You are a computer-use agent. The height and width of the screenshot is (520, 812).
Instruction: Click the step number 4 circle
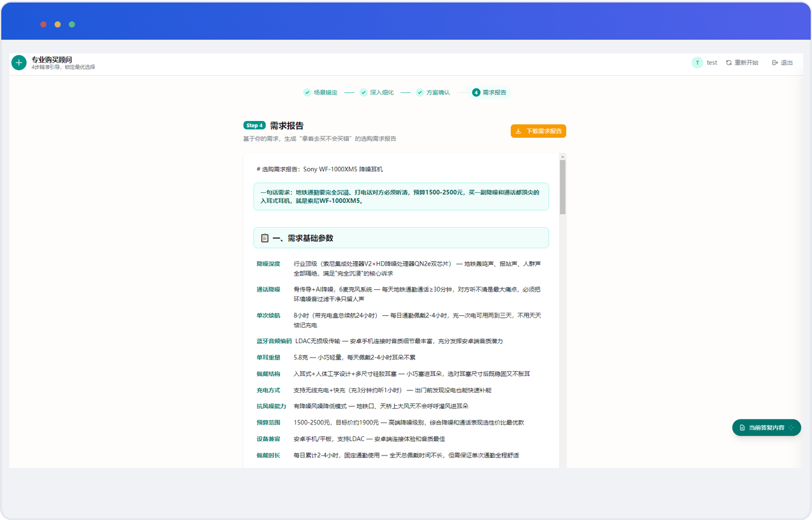476,92
